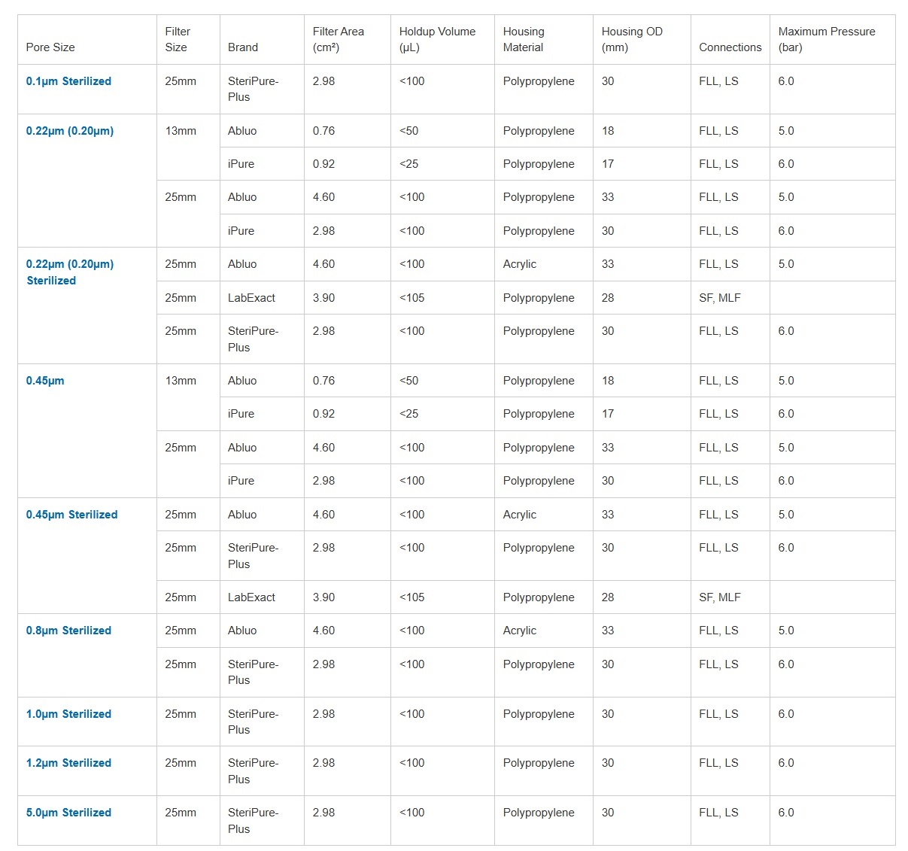Screen dimensions: 908x851
Task: Click the Filter Area (cm²) header
Action: (x=339, y=39)
